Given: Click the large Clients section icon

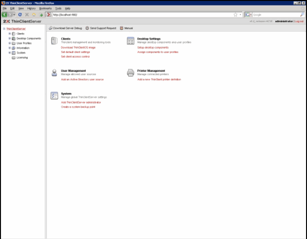Looking at the screenshot, I should click(x=54, y=41).
